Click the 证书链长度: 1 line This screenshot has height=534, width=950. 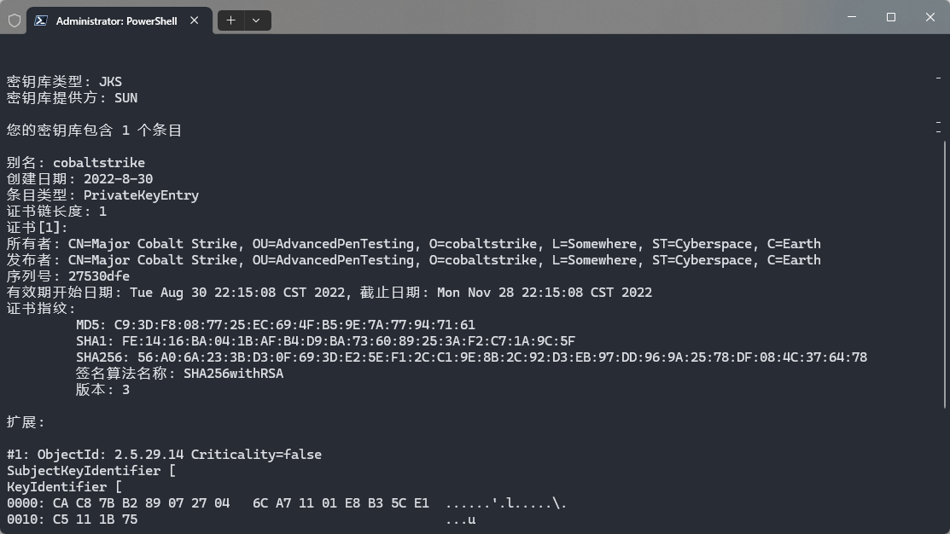tap(56, 212)
